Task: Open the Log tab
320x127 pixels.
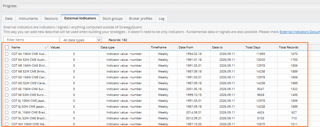Action: click(162, 18)
